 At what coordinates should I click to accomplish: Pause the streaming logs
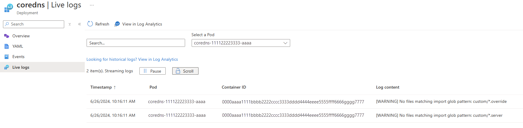[x=153, y=71]
